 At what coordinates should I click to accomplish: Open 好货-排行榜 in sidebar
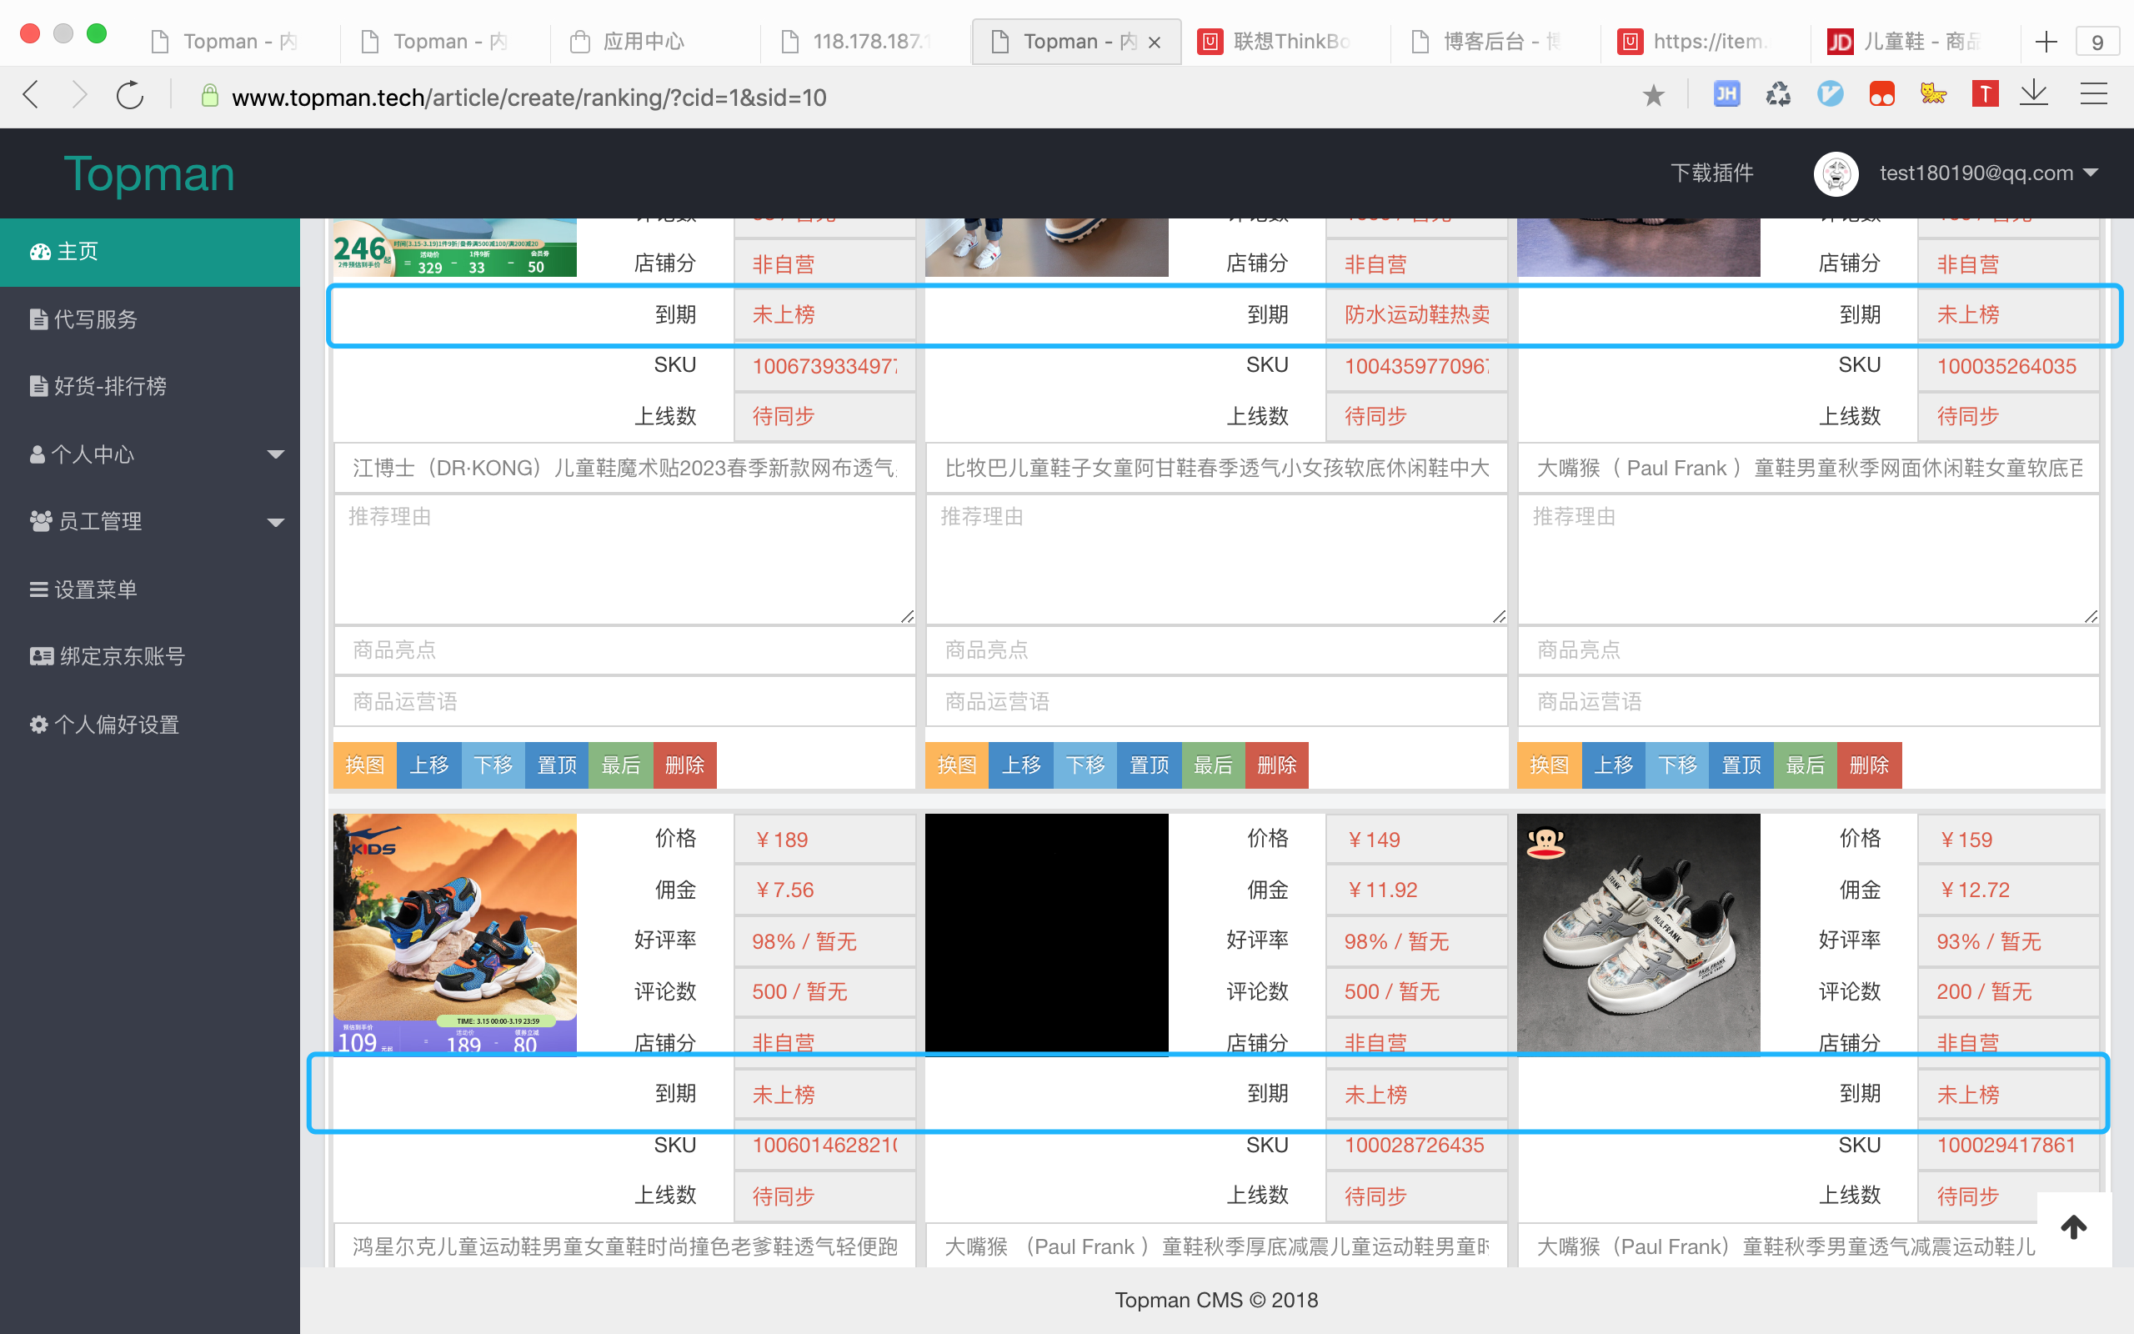(x=110, y=386)
